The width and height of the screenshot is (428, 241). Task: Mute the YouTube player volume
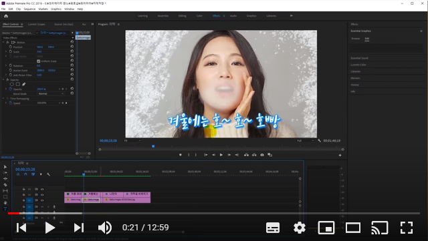pyautogui.click(x=105, y=228)
